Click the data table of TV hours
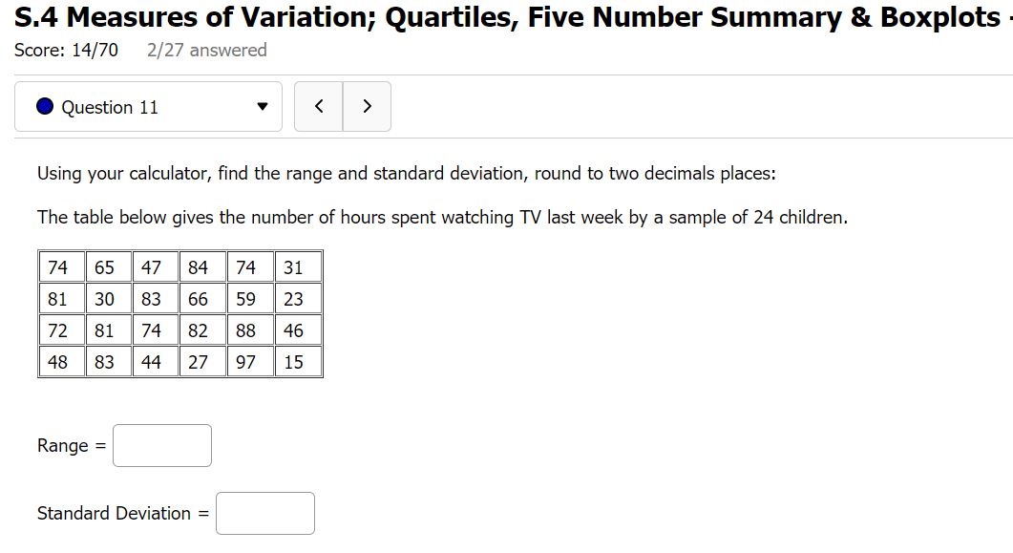This screenshot has height=553, width=1013. (179, 313)
